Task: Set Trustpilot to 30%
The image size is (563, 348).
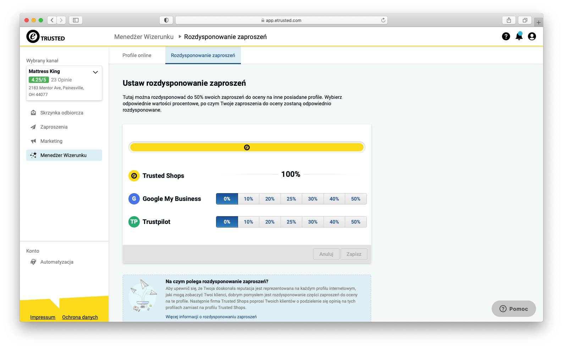Action: coord(313,222)
